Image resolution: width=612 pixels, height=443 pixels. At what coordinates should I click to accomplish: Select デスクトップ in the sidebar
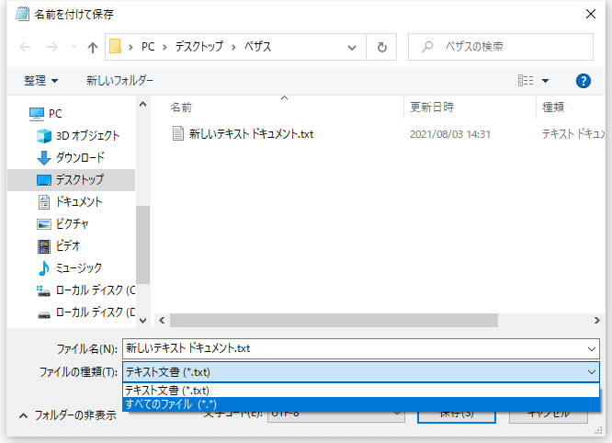[71, 180]
